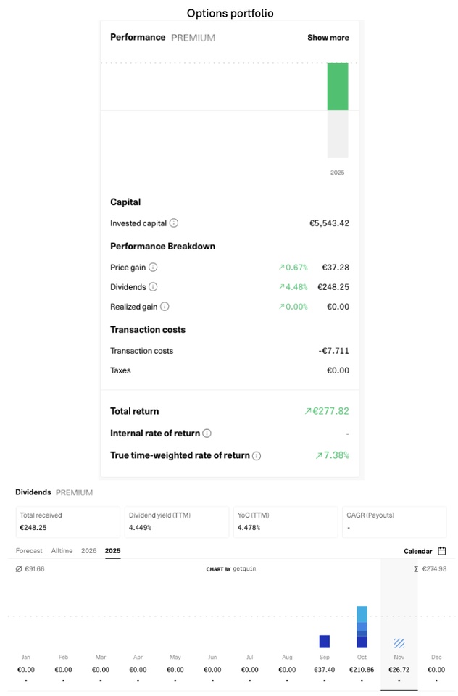Open the Dividends info tooltip icon
The height and width of the screenshot is (696, 458).
[154, 287]
